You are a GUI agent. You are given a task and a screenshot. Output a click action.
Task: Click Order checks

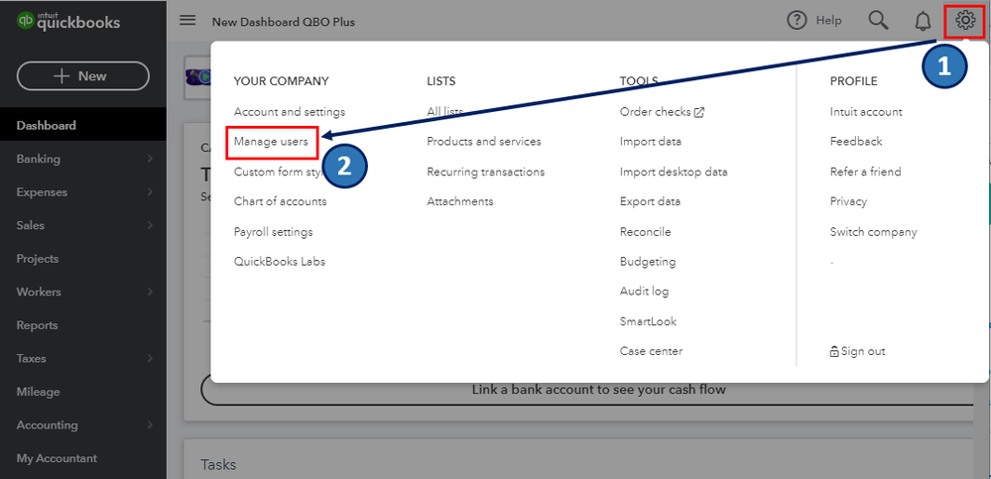tap(656, 112)
